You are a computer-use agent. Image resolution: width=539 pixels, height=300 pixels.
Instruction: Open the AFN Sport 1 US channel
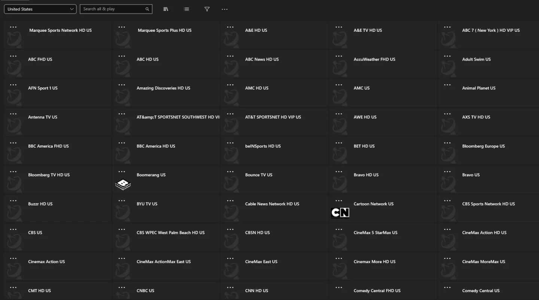43,88
